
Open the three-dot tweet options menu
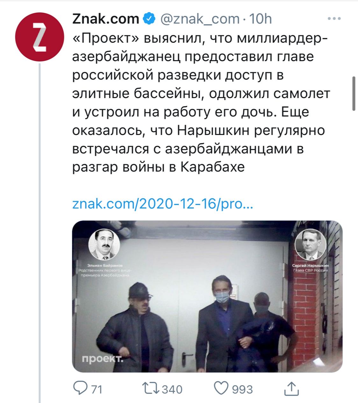coord(334,18)
